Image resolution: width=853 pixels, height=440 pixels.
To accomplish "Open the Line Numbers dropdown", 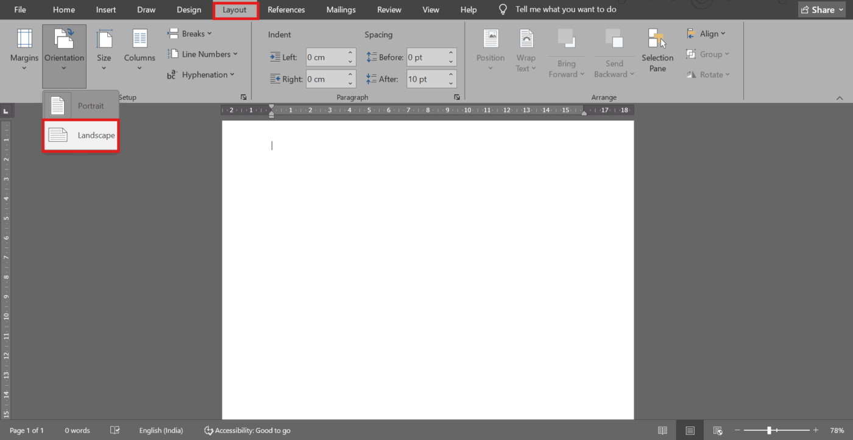I will coord(203,54).
